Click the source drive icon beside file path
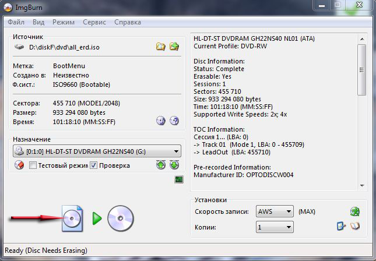 pos(19,47)
